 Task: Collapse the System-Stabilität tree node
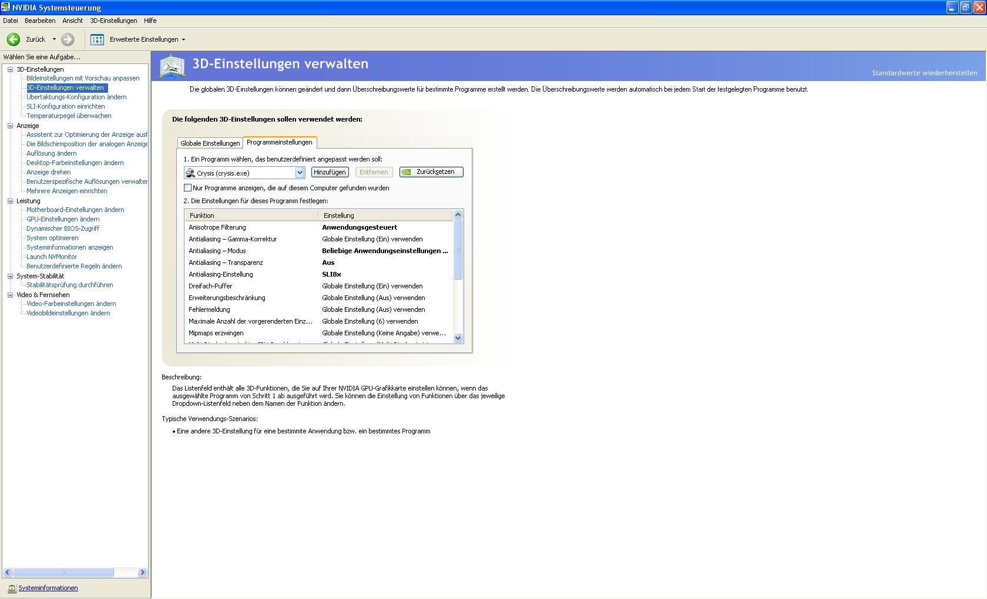tap(10, 276)
